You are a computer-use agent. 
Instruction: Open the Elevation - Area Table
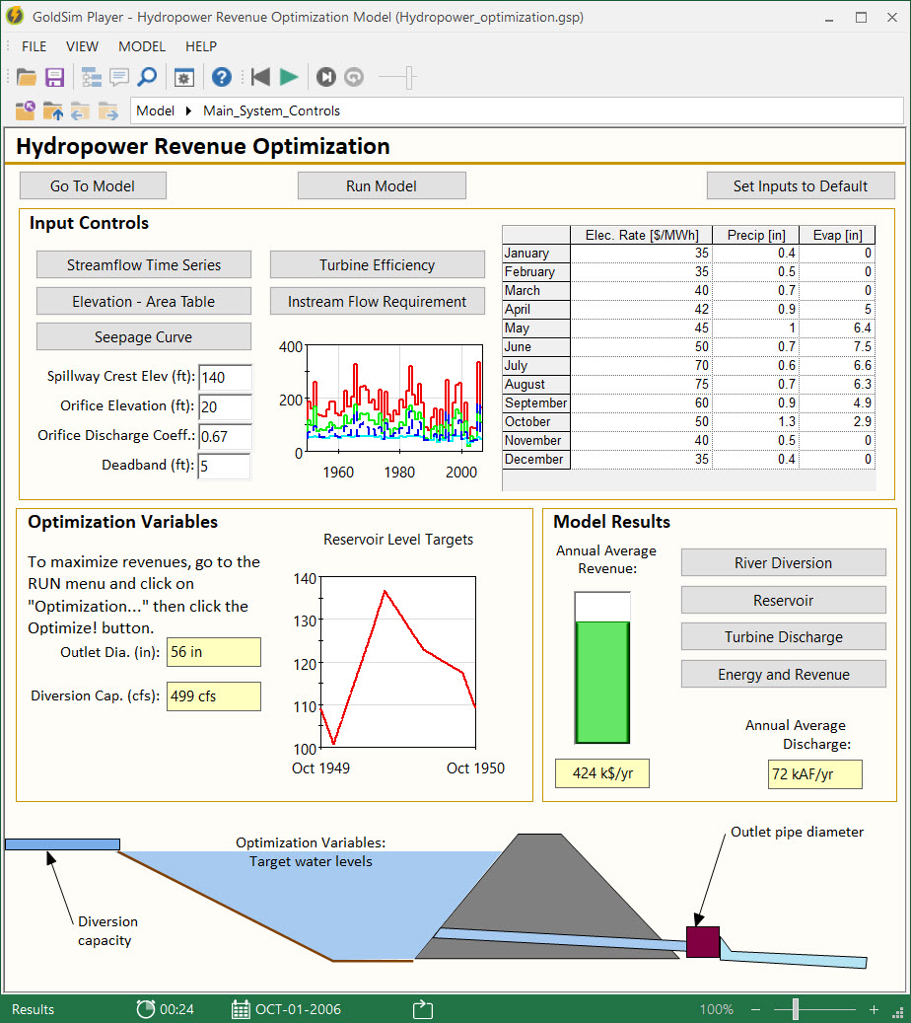pos(144,302)
